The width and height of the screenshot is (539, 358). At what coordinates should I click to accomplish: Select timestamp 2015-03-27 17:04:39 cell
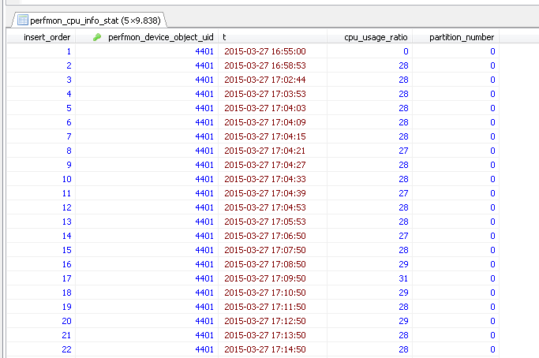[x=272, y=193]
